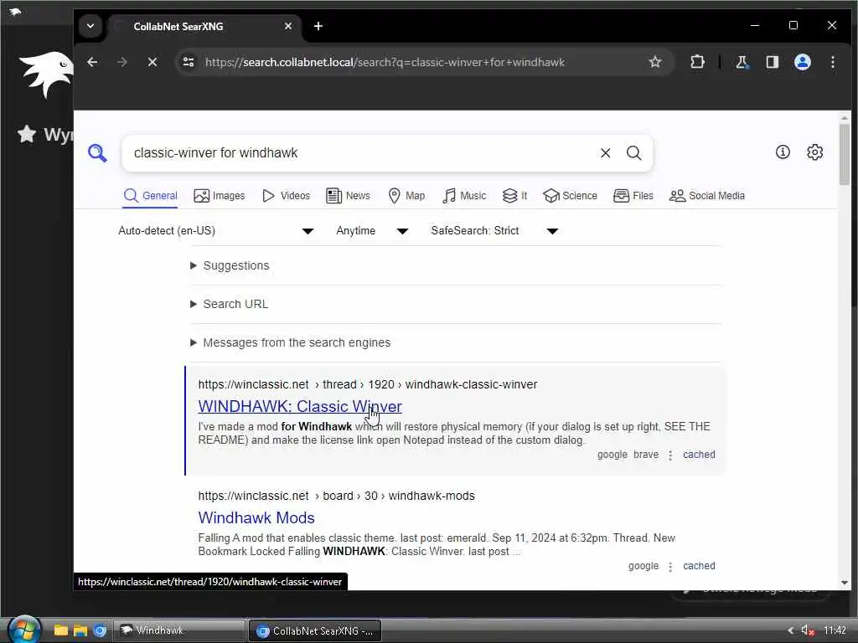858x643 pixels.
Task: Click the 11:42 system clock
Action: pyautogui.click(x=835, y=630)
